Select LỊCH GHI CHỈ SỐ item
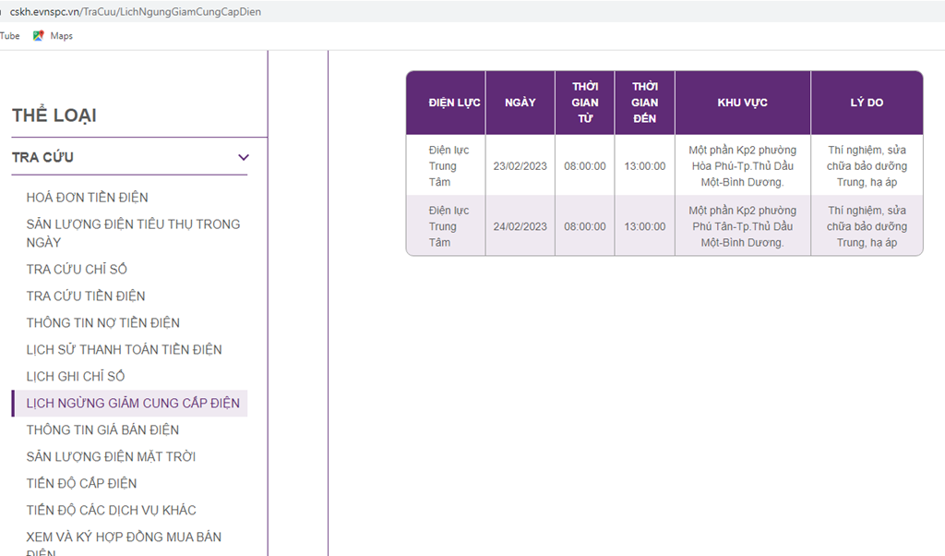This screenshot has width=945, height=556. pos(76,376)
